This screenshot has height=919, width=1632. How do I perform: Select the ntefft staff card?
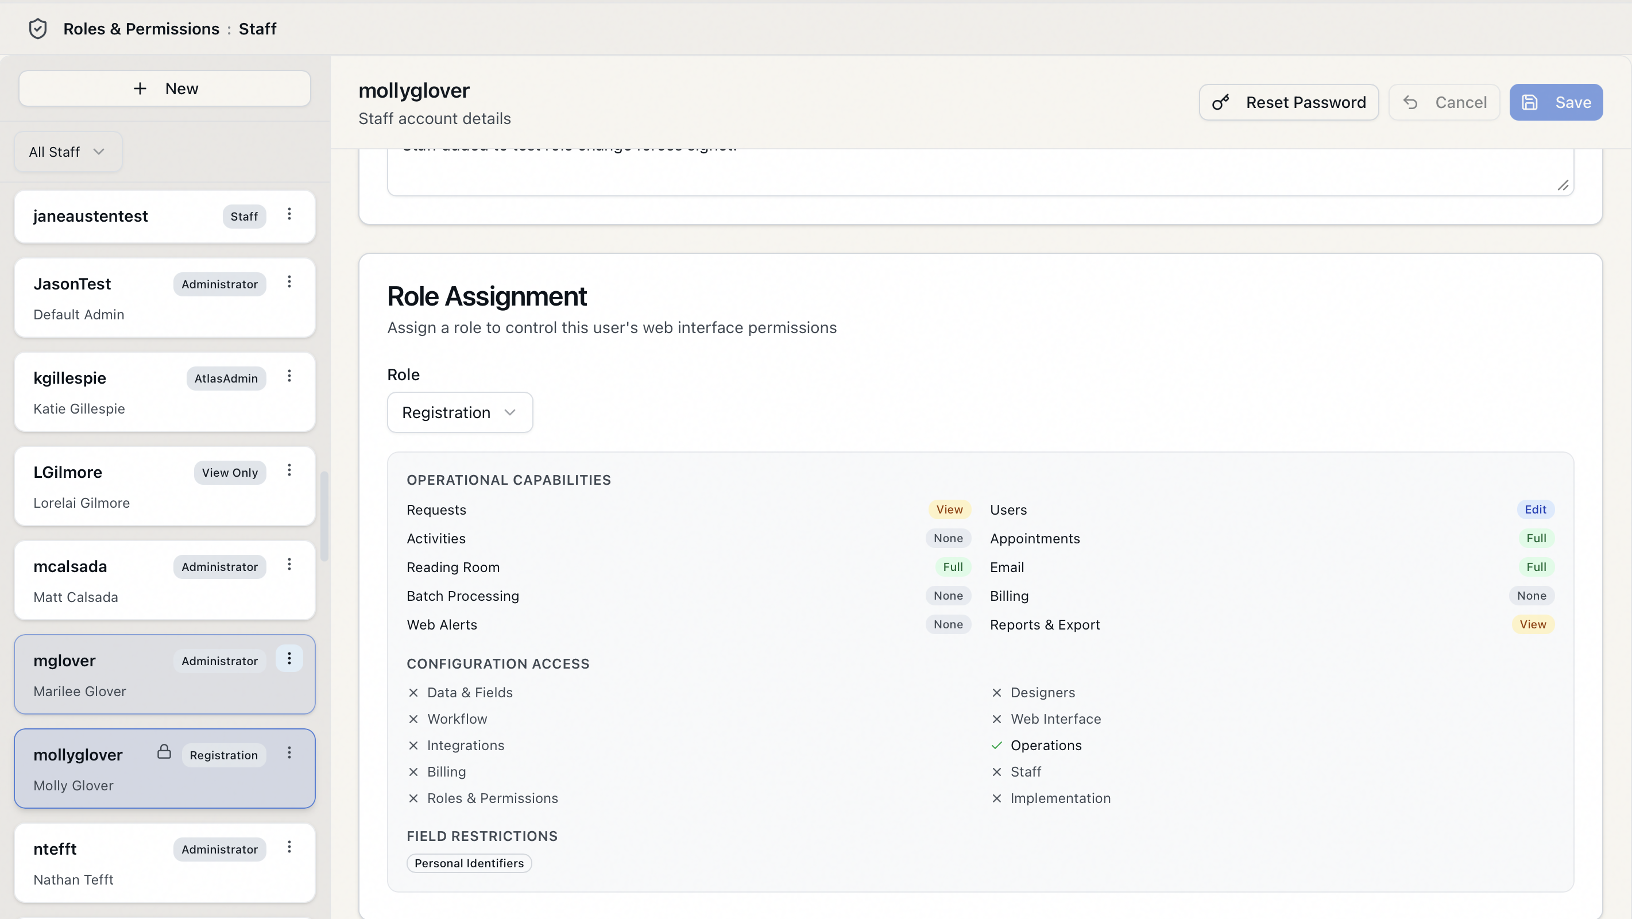pyautogui.click(x=165, y=863)
